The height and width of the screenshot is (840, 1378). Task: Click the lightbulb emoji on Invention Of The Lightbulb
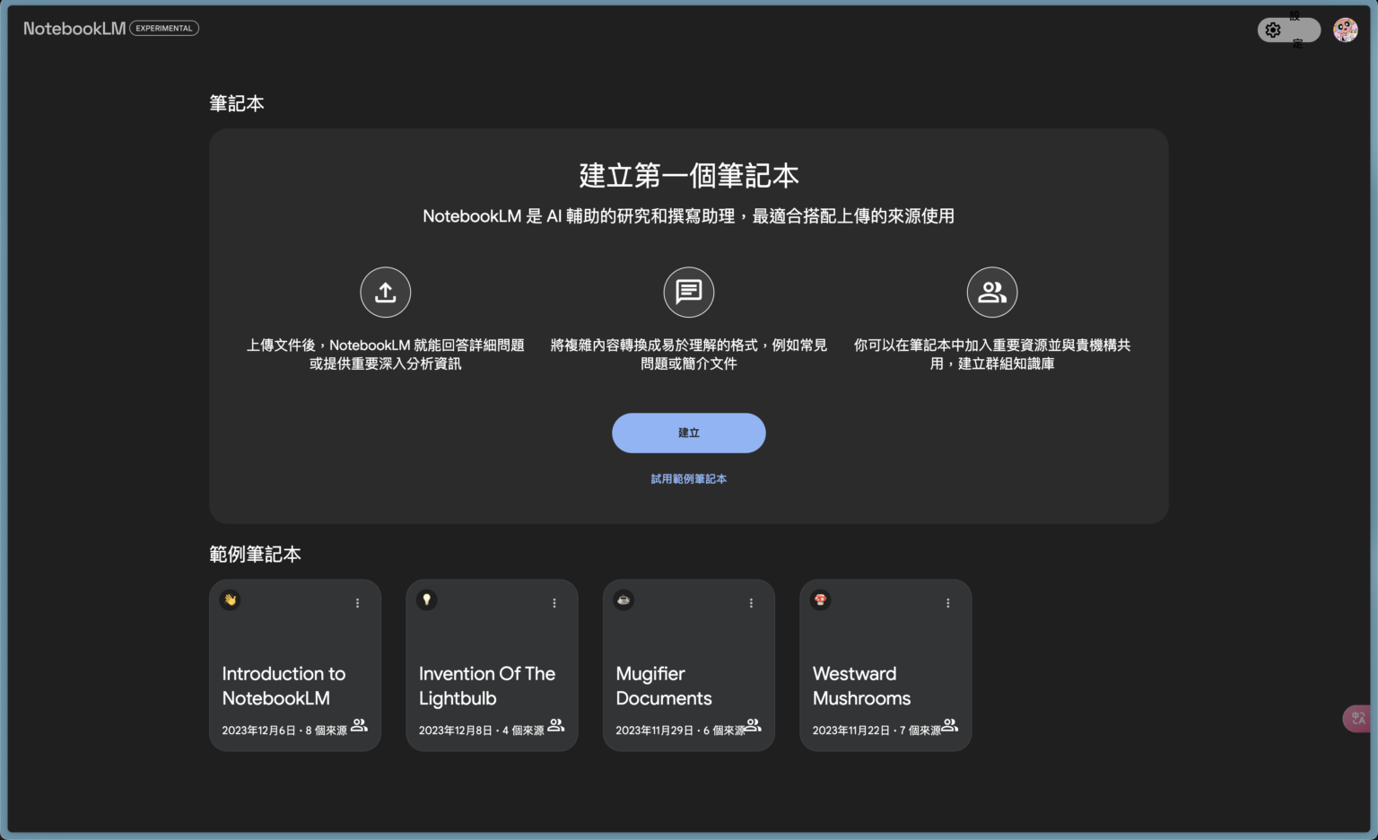click(x=427, y=599)
